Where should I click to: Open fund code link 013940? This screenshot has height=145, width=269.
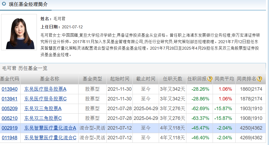pyautogui.click(x=9, y=89)
